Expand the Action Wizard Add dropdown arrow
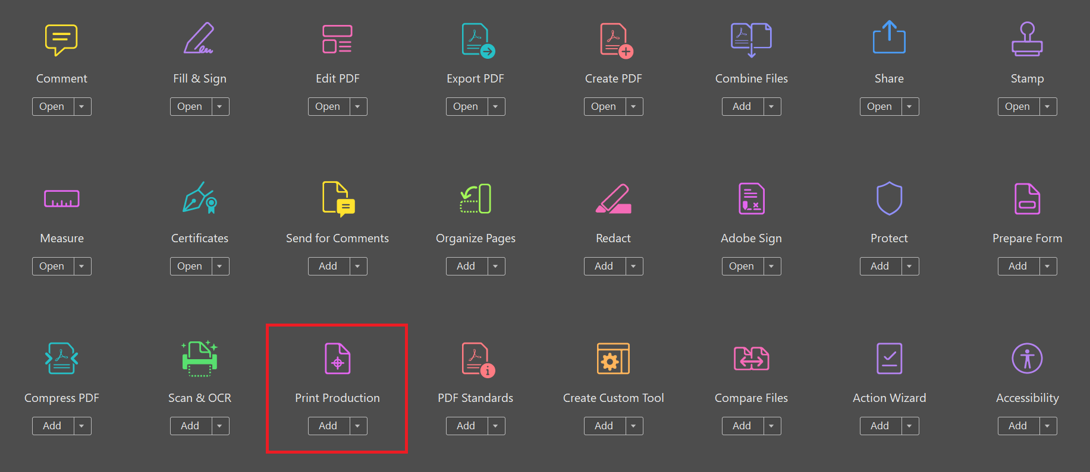 click(x=910, y=426)
